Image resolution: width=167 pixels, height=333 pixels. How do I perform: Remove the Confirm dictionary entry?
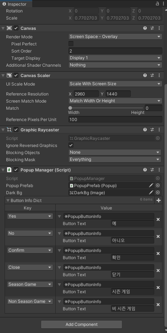pyautogui.click(x=158, y=253)
